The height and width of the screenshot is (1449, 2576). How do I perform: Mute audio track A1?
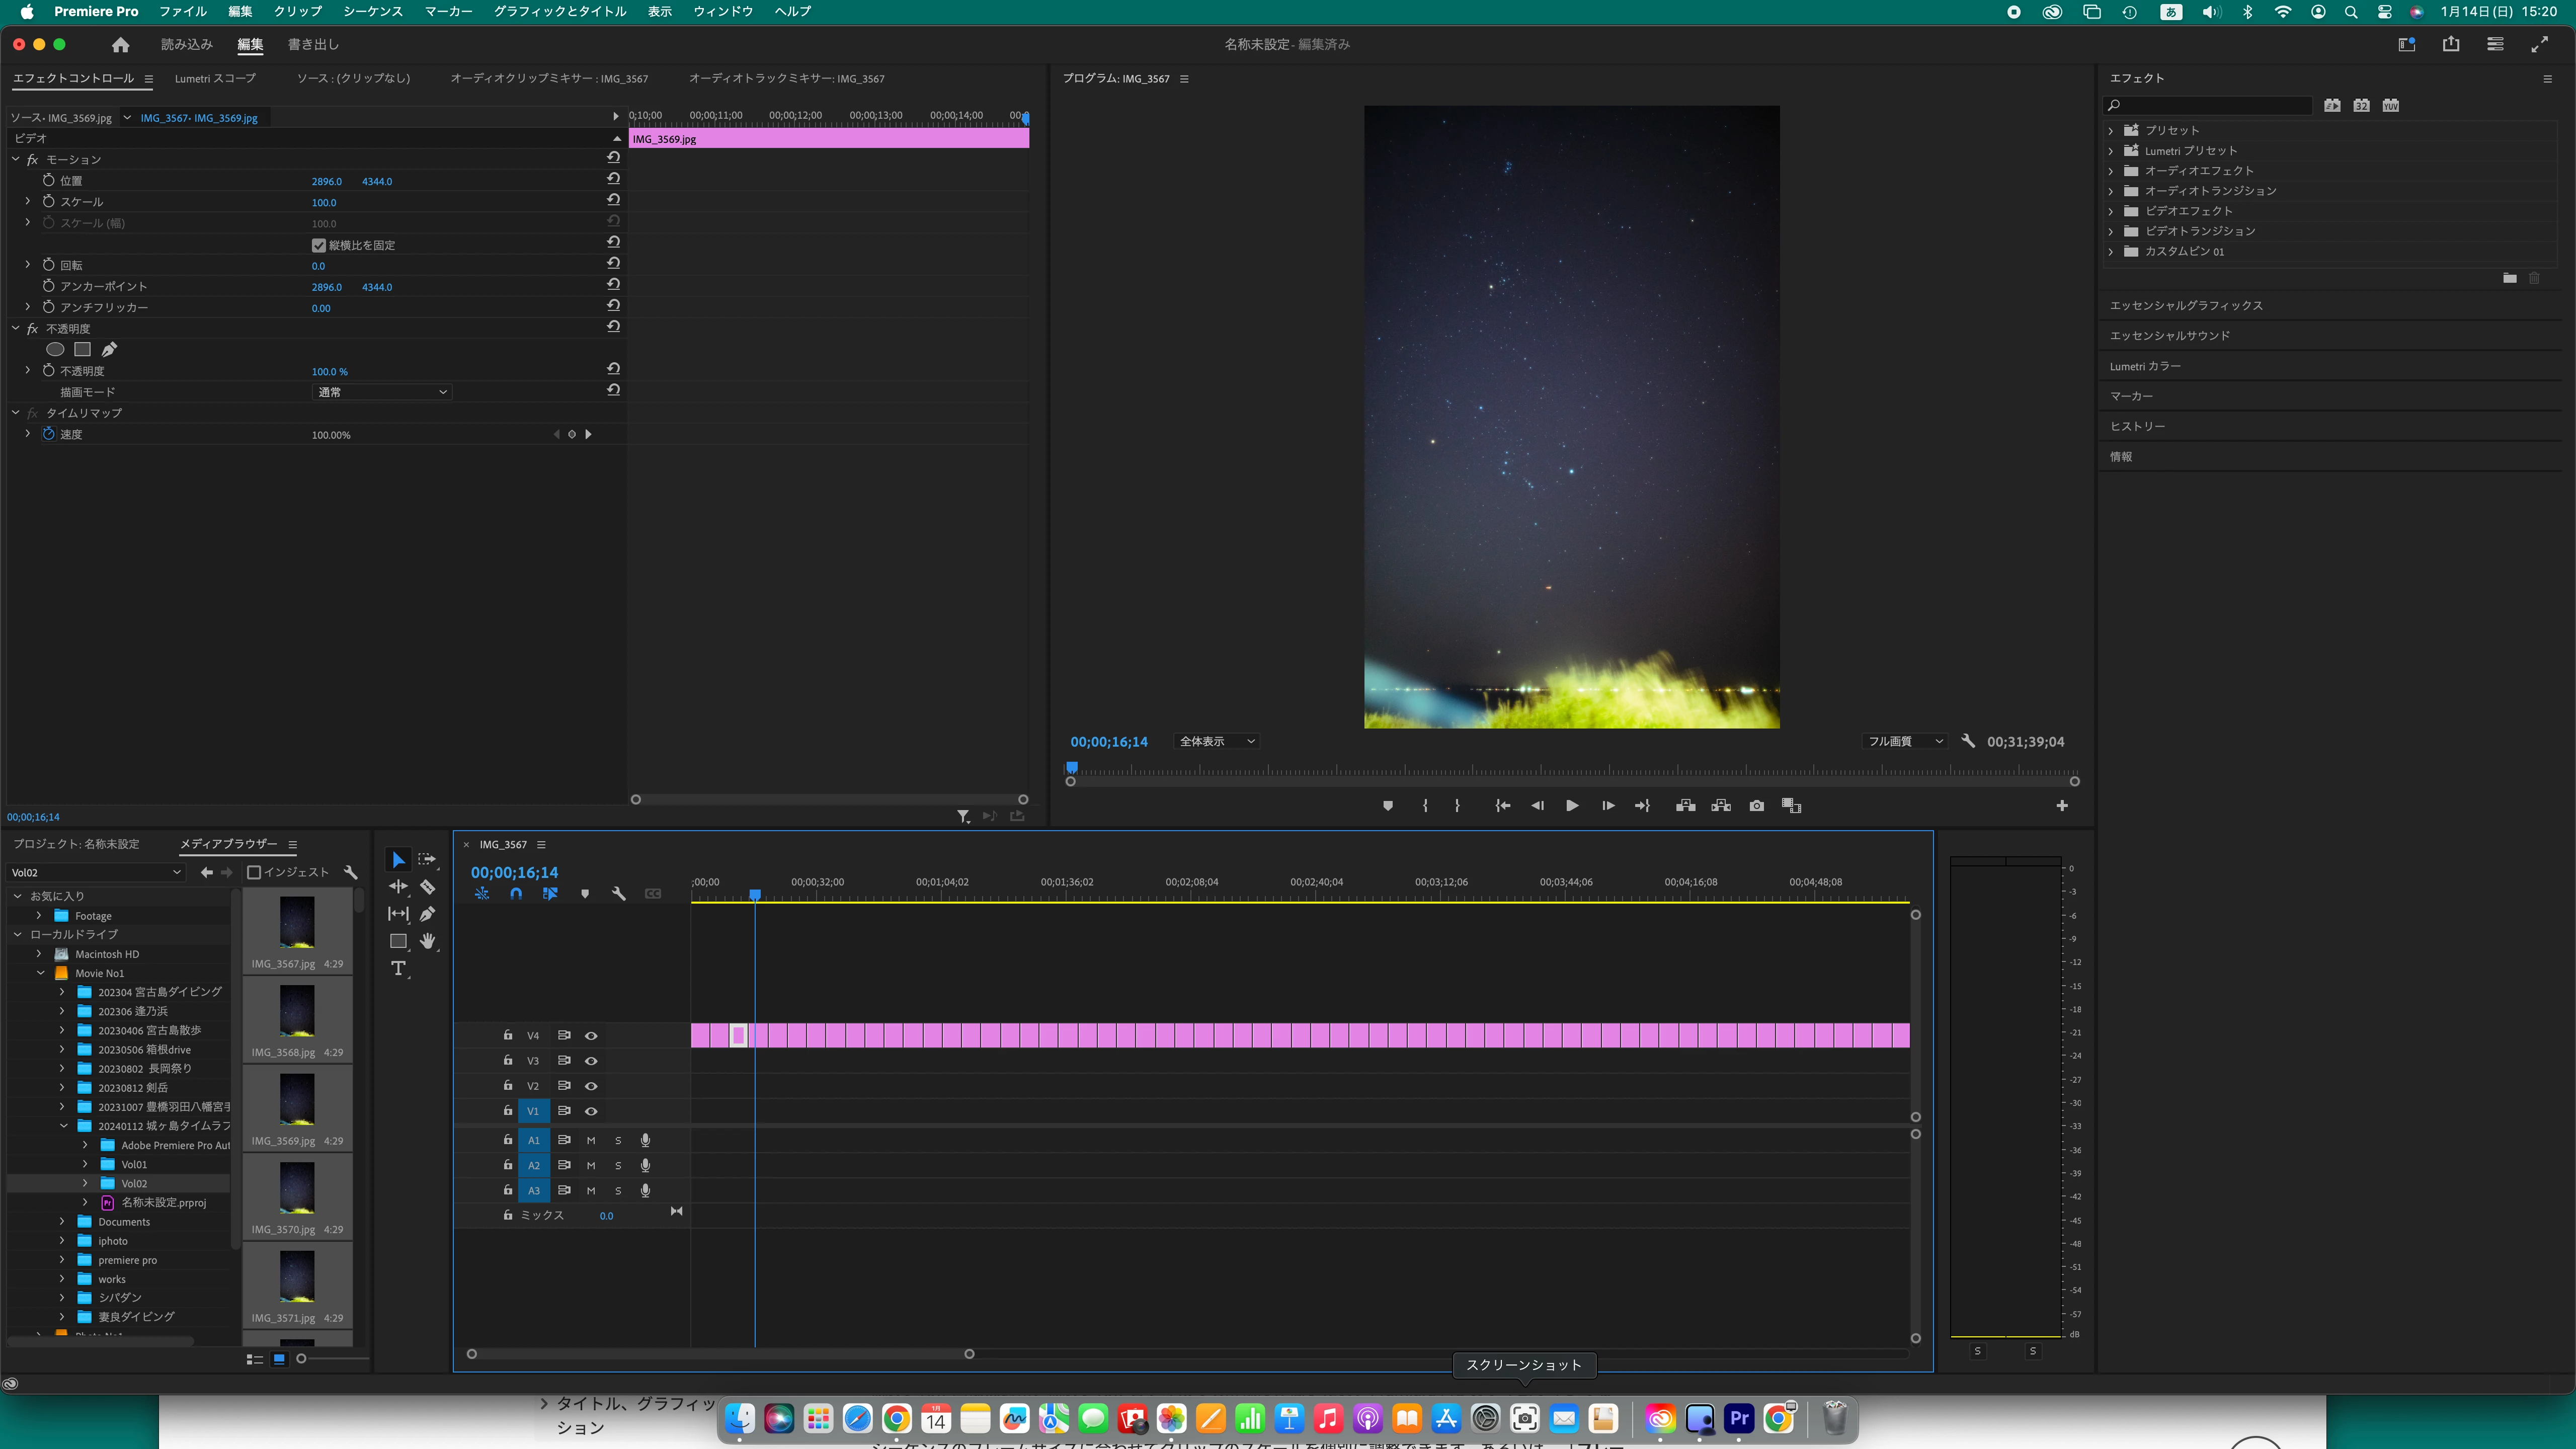(591, 1140)
